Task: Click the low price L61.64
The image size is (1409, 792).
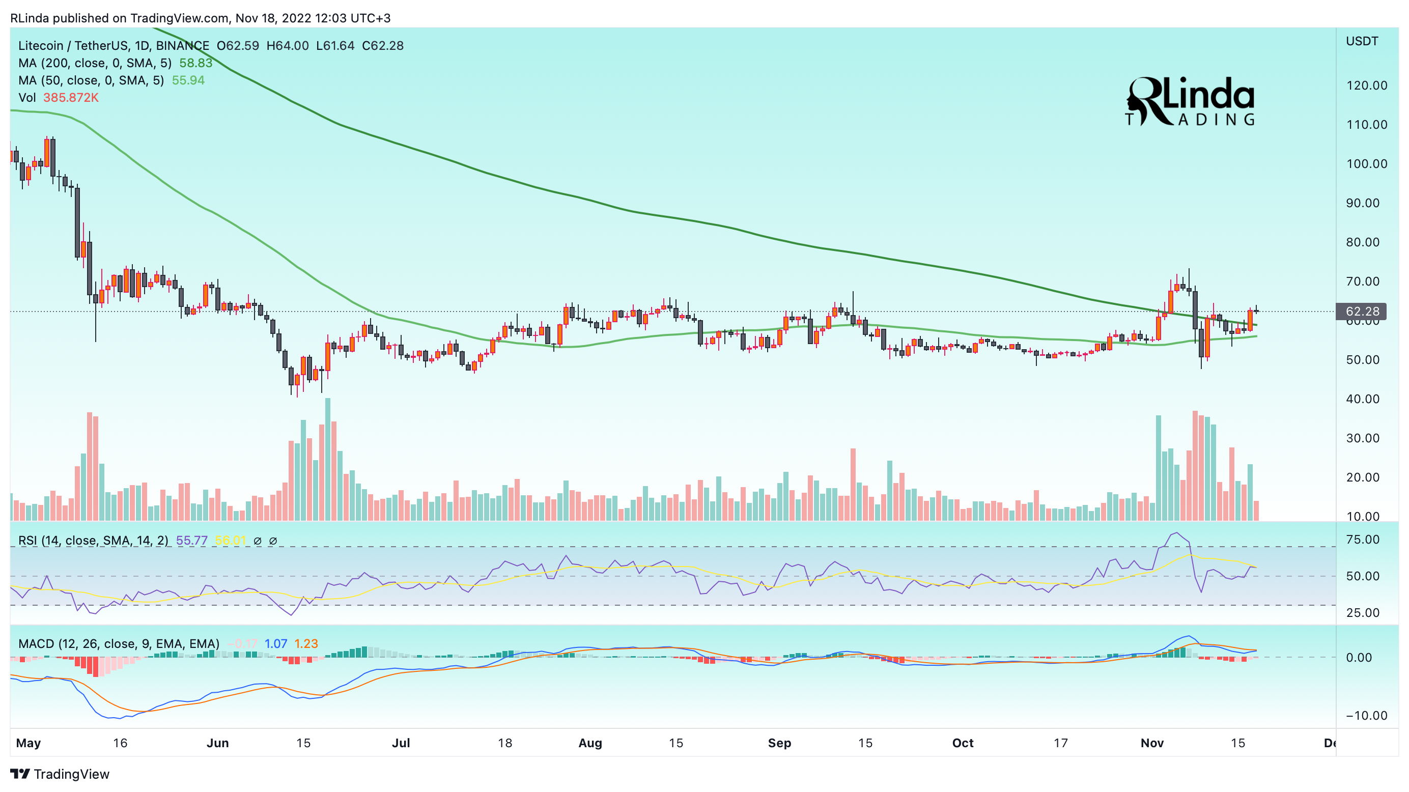Action: 335,45
